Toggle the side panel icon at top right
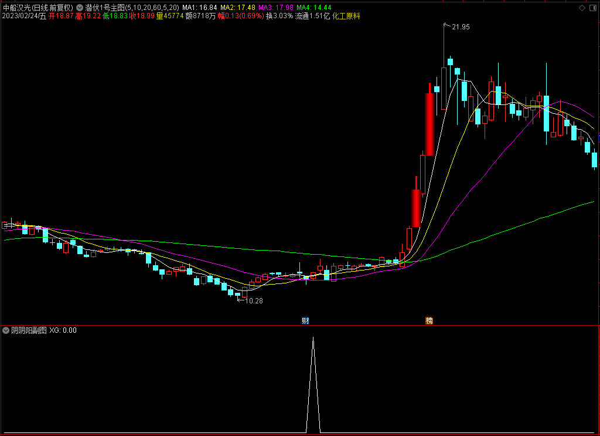This screenshot has height=436, width=600. tap(593, 8)
